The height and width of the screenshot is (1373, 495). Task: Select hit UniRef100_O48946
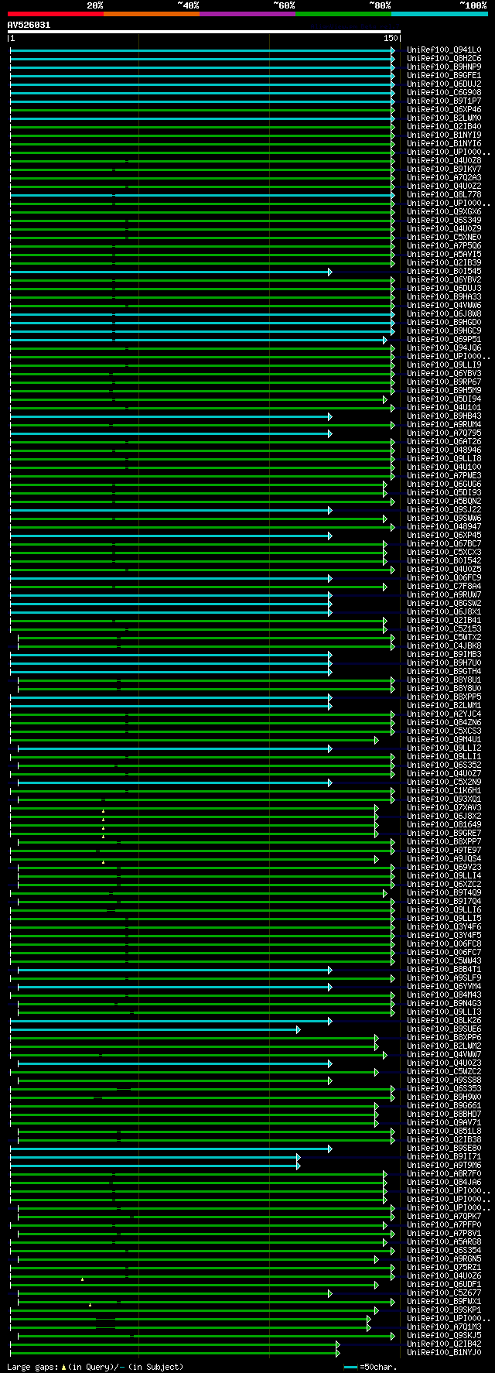(x=444, y=450)
